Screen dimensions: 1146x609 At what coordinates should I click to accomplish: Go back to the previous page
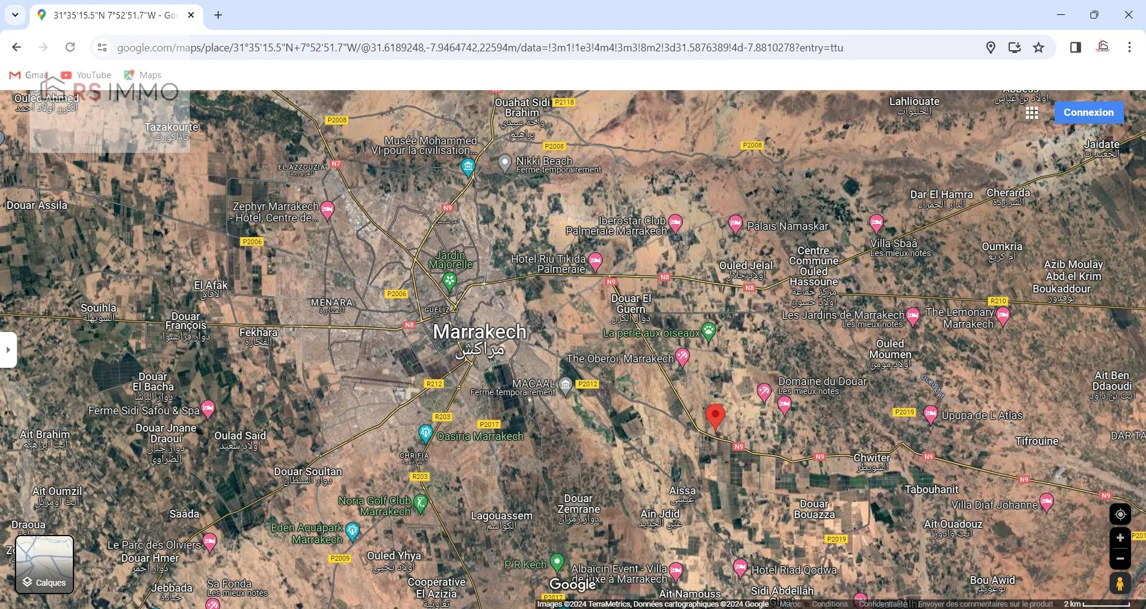(17, 47)
